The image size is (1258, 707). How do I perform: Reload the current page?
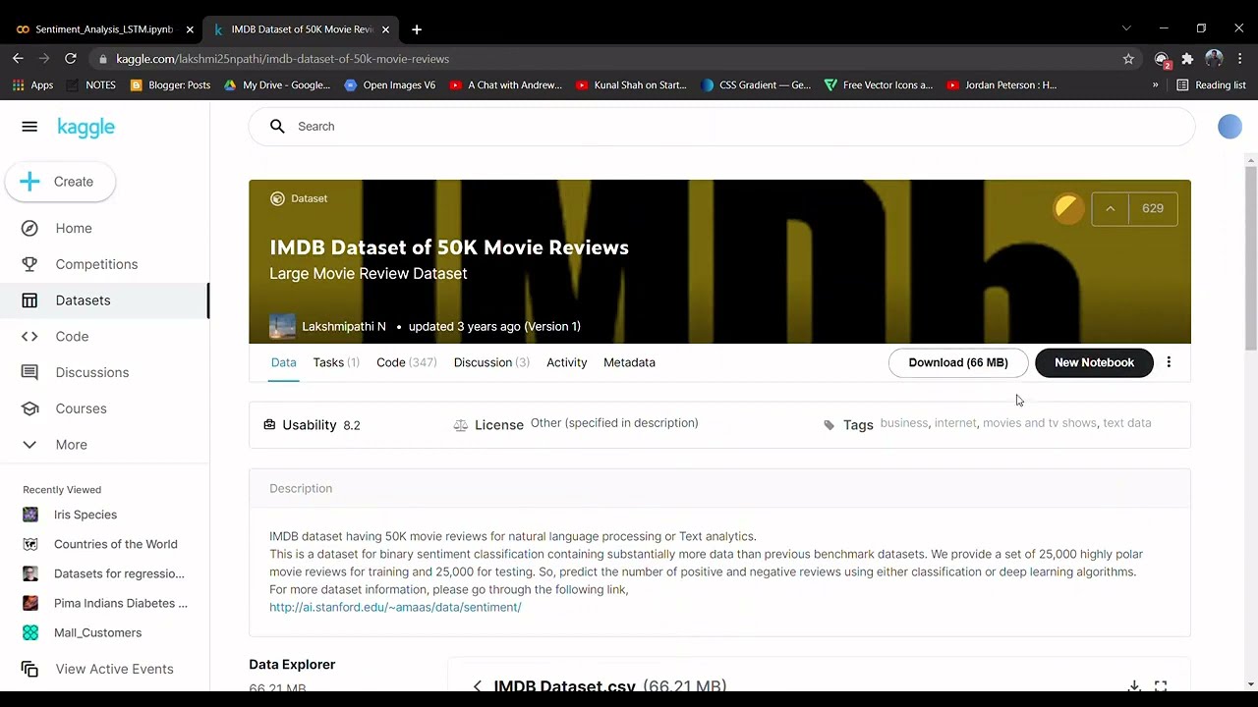pyautogui.click(x=71, y=59)
